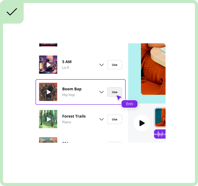The image size is (198, 186).
Task: Select the Boom Bap track title
Action: (72, 89)
